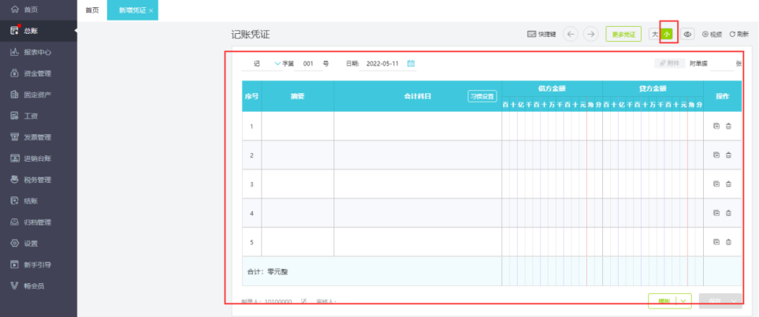Click row 1 摘要 cell
Screen dimensions: 759x317
(298, 126)
